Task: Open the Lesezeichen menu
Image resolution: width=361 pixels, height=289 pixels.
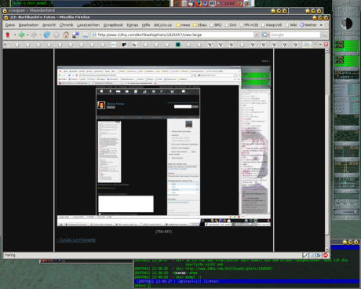Action: click(x=88, y=25)
